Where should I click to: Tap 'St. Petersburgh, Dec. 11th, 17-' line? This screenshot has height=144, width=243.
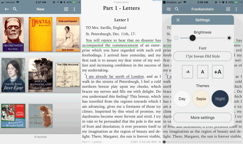click(x=111, y=34)
